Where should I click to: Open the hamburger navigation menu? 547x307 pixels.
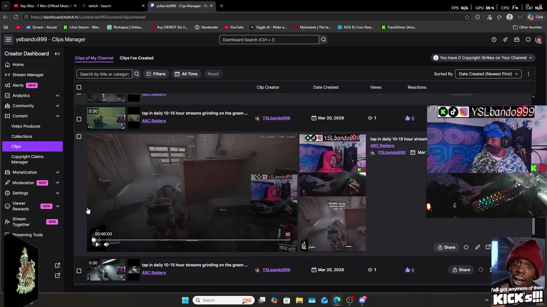point(8,39)
